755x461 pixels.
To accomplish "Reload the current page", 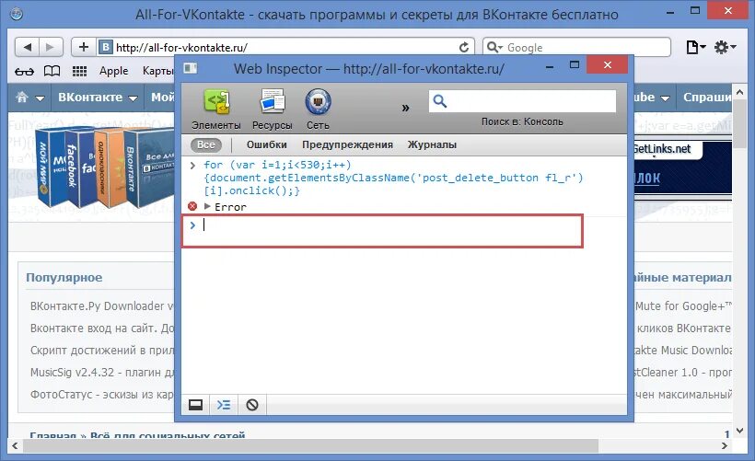I will coord(464,47).
